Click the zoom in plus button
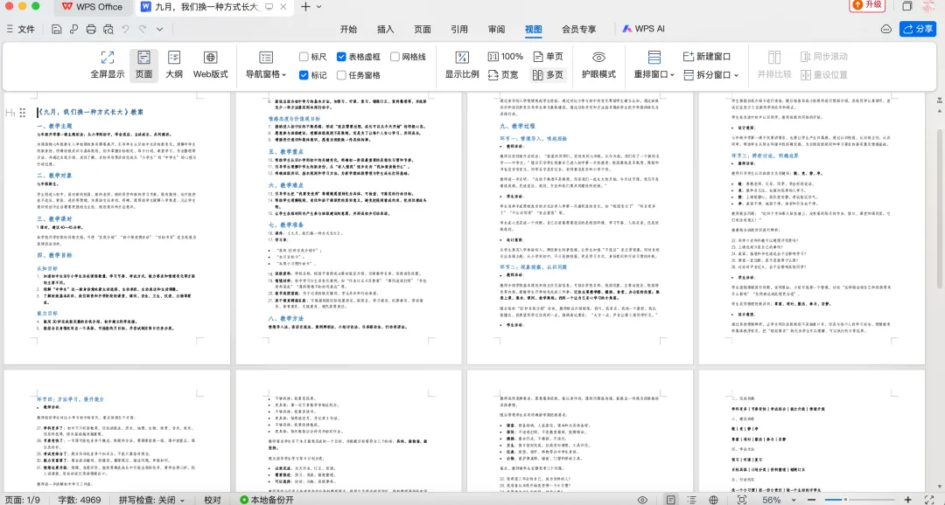 tap(908, 500)
